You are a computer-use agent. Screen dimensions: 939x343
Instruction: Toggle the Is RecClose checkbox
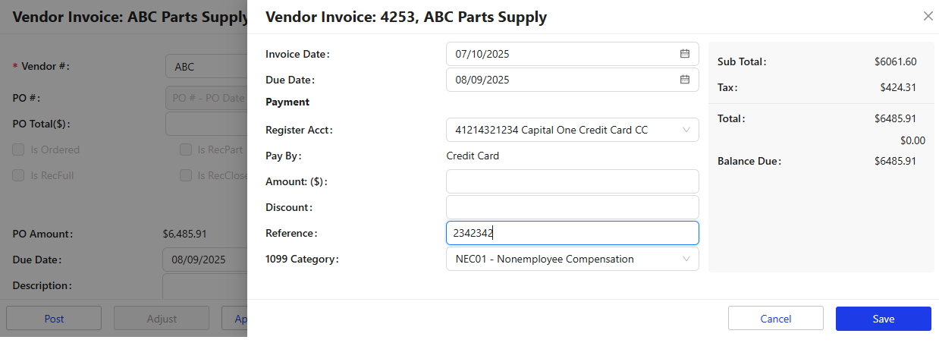click(x=186, y=175)
